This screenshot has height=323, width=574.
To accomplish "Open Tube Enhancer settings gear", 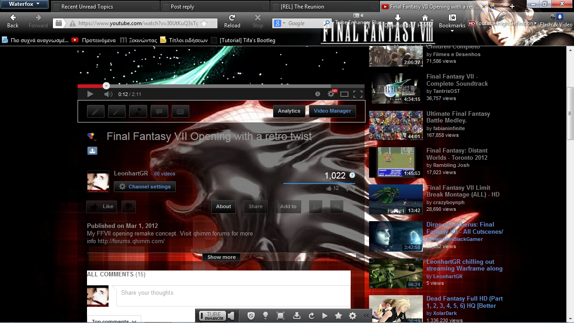I will click(x=352, y=316).
